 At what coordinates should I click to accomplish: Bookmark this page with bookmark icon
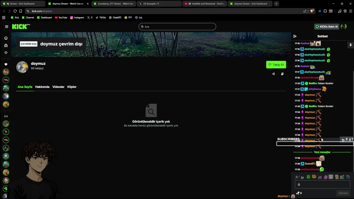(20, 11)
